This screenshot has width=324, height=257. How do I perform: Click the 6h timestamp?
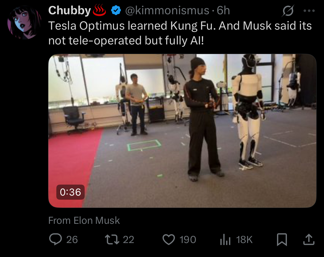pyautogui.click(x=223, y=10)
